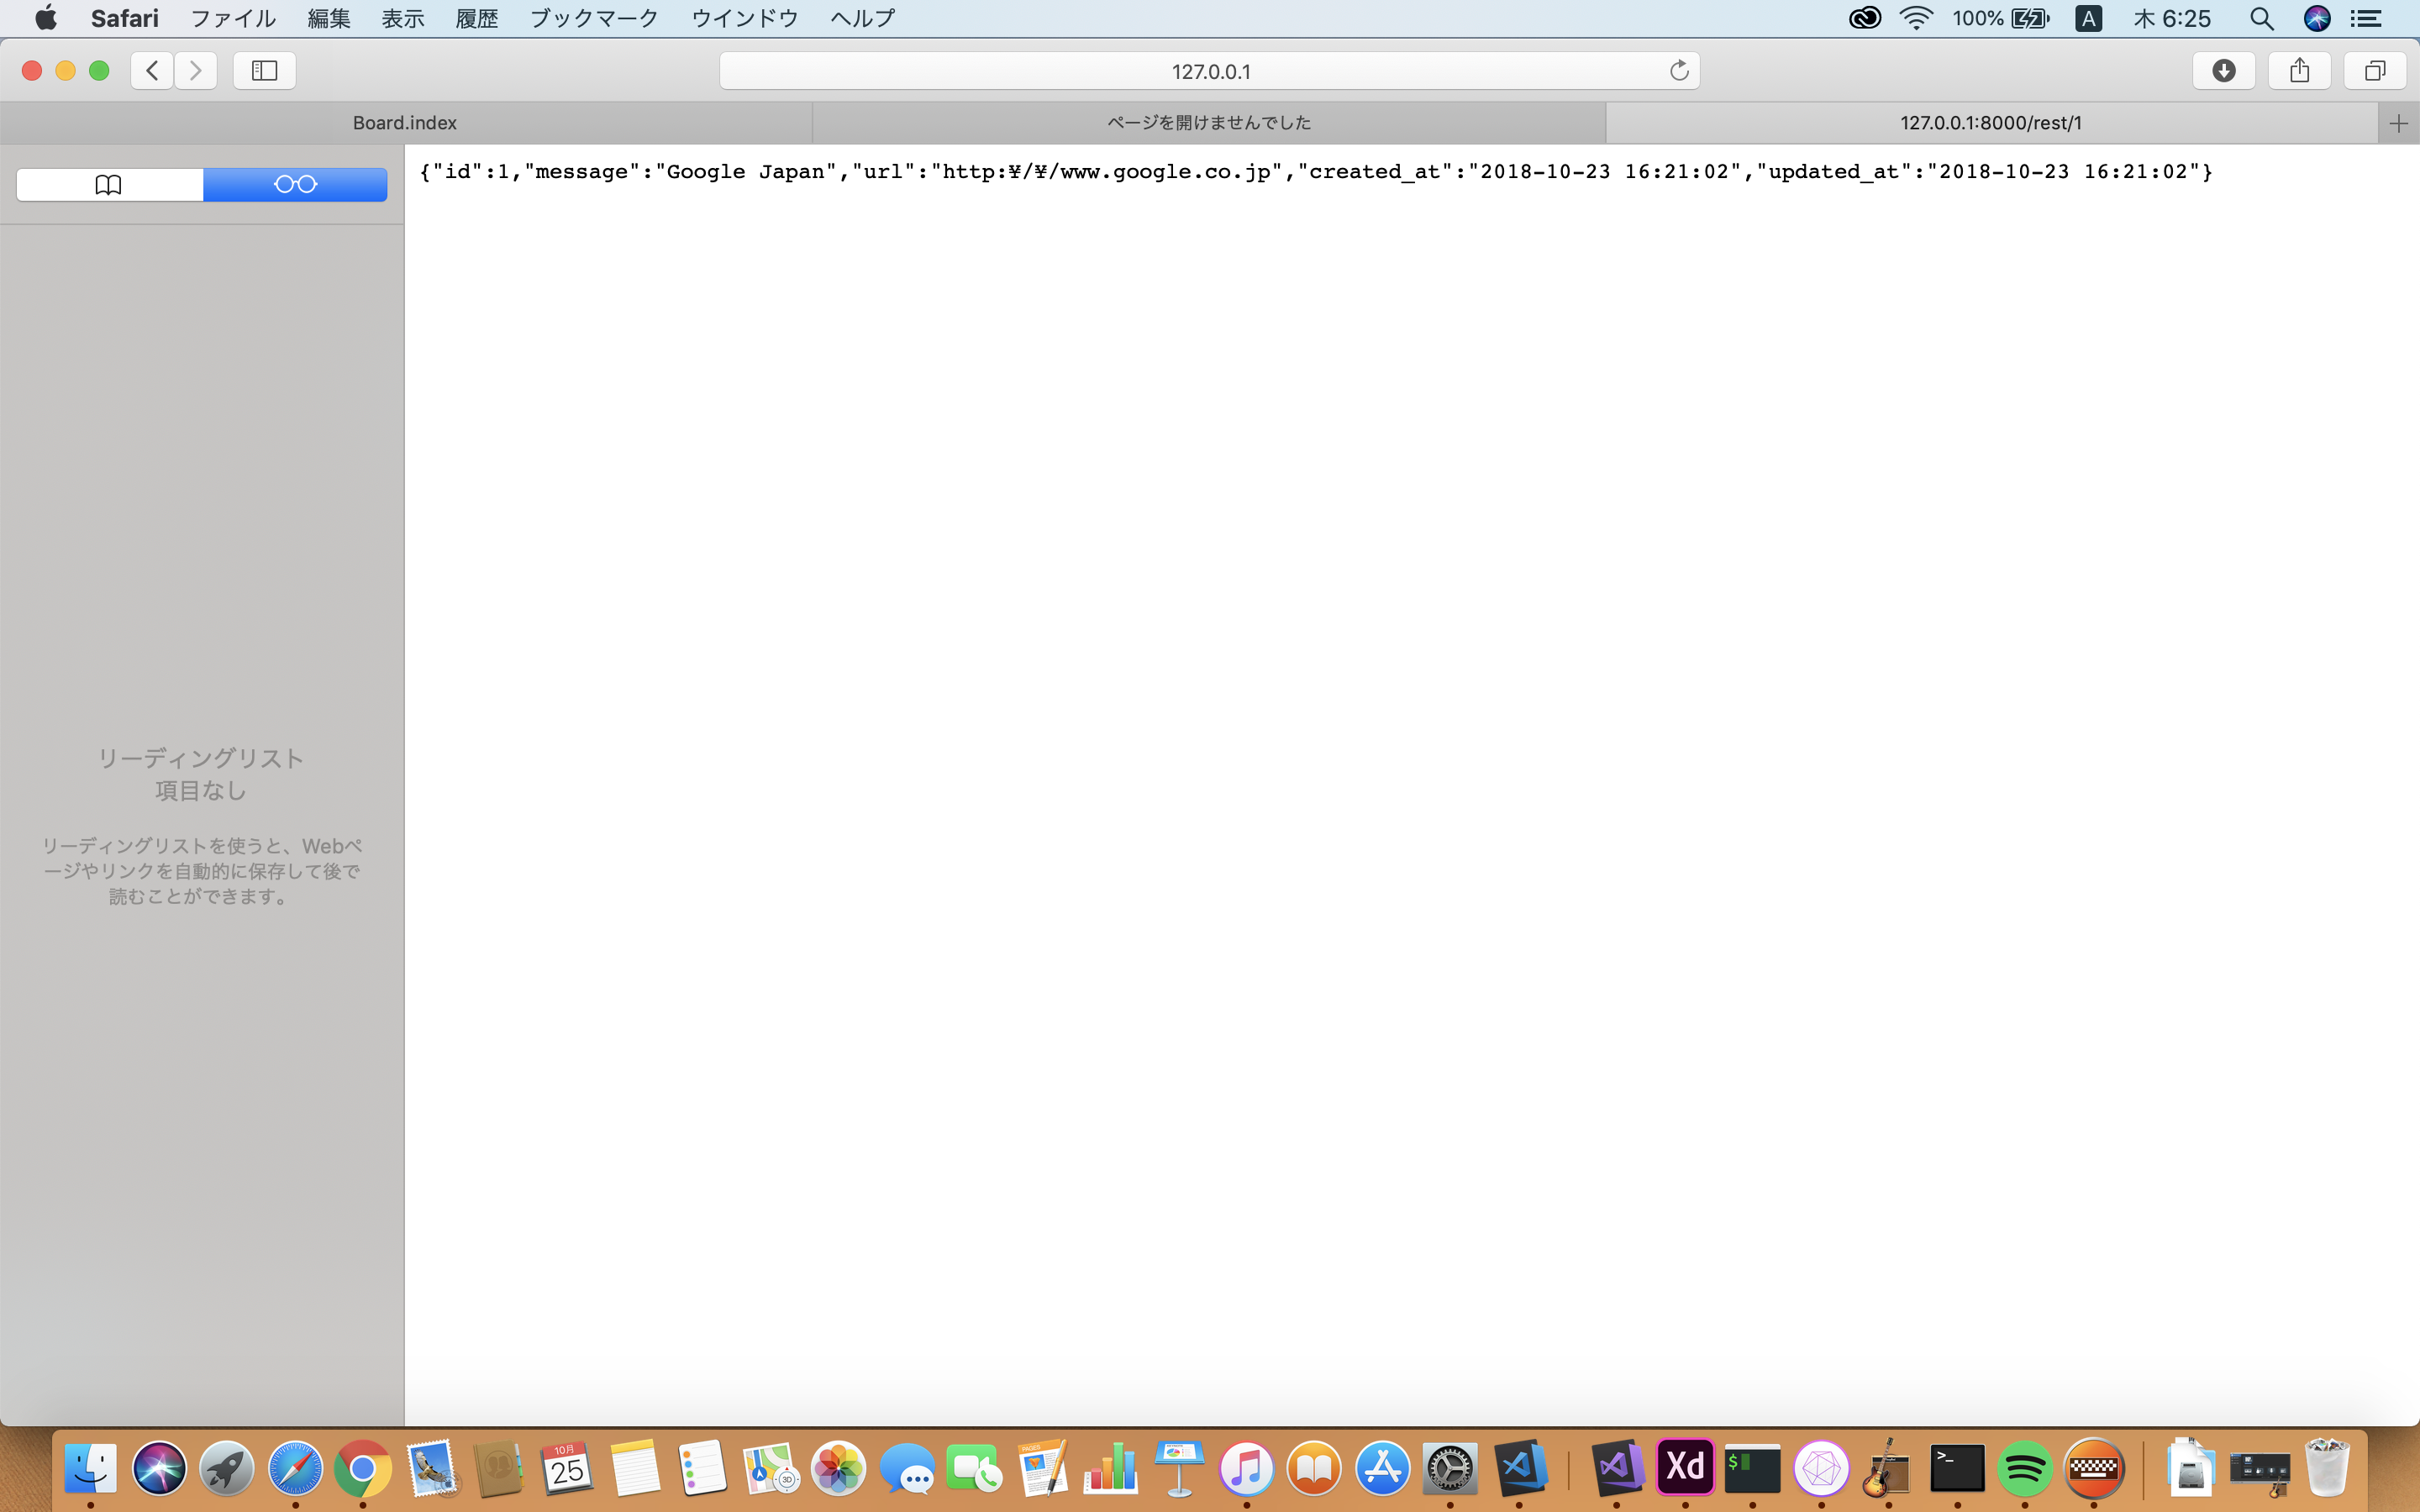Open the Safari application menu
The height and width of the screenshot is (1512, 2420).
[x=125, y=18]
